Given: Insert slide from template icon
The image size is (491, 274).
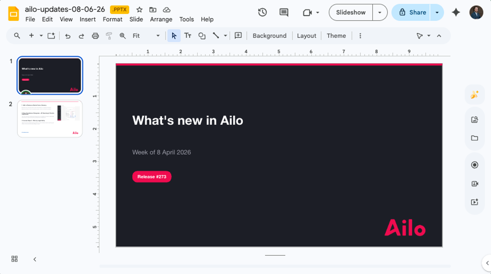Looking at the screenshot, I should point(51,36).
